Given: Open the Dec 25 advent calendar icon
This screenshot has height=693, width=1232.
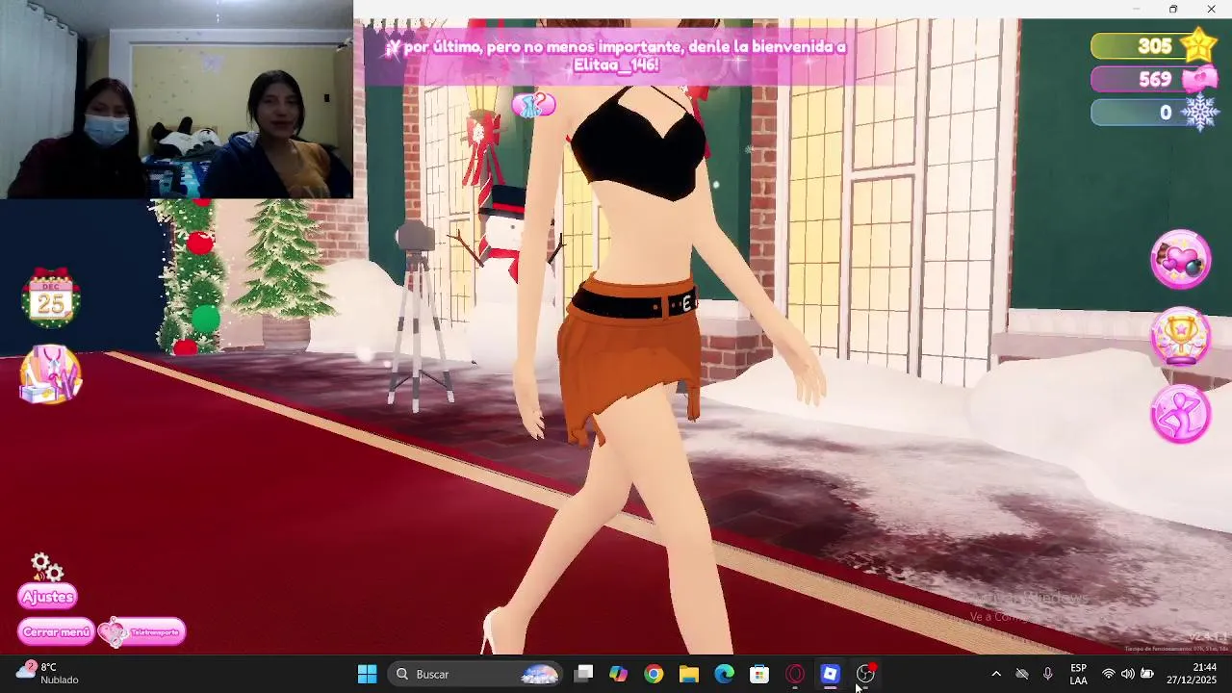Looking at the screenshot, I should [50, 296].
